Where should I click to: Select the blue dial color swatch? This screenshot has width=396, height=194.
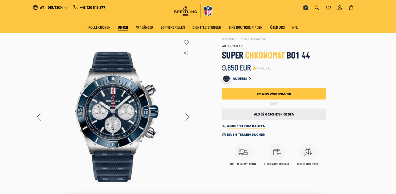226,79
